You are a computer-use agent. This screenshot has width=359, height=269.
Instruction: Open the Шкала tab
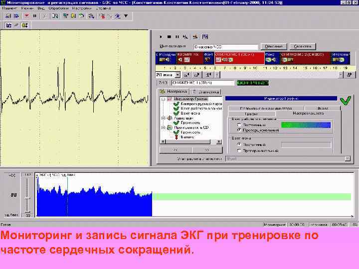323,108
